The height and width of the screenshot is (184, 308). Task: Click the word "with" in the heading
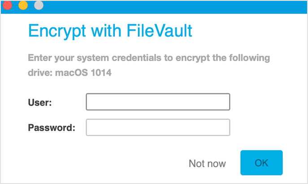coord(103,31)
